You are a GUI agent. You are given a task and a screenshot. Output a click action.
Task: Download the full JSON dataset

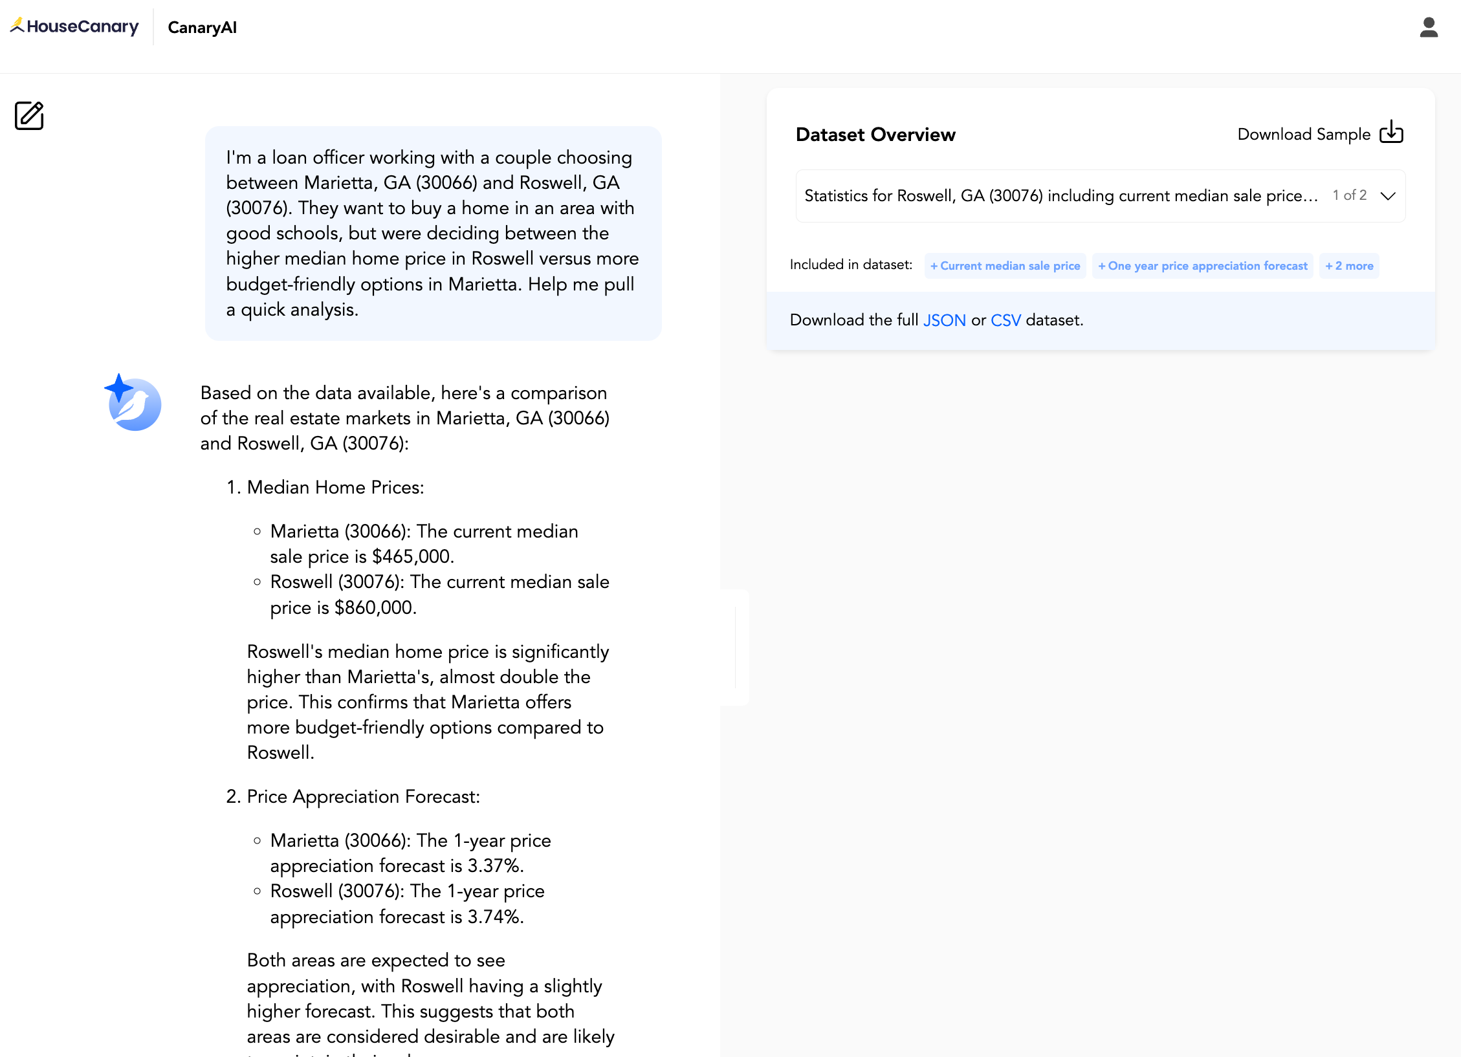pos(944,320)
